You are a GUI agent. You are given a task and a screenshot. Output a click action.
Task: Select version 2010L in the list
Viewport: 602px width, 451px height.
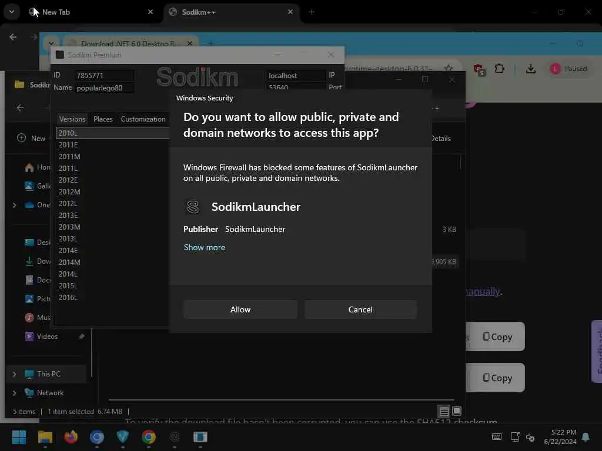112,133
